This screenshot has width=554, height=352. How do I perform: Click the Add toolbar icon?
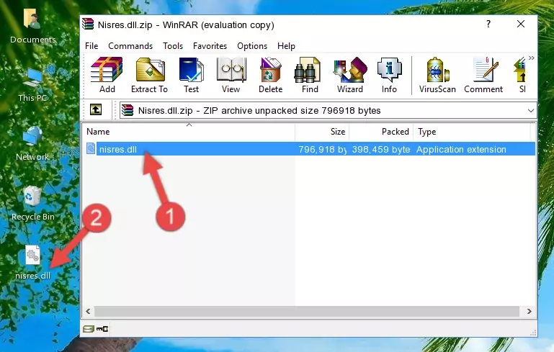click(x=107, y=75)
